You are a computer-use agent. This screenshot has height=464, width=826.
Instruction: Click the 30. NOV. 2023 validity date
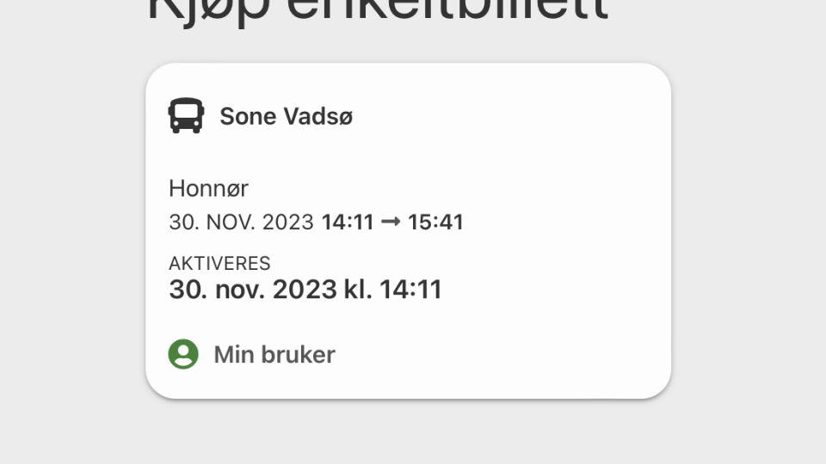click(x=241, y=223)
